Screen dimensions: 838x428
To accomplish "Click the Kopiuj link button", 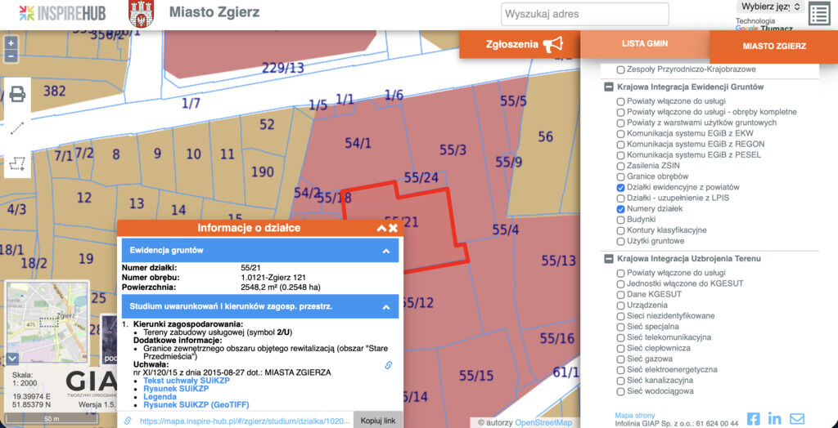I will [377, 421].
